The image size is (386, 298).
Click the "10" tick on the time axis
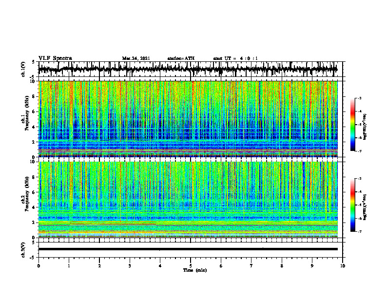pyautogui.click(x=343, y=266)
